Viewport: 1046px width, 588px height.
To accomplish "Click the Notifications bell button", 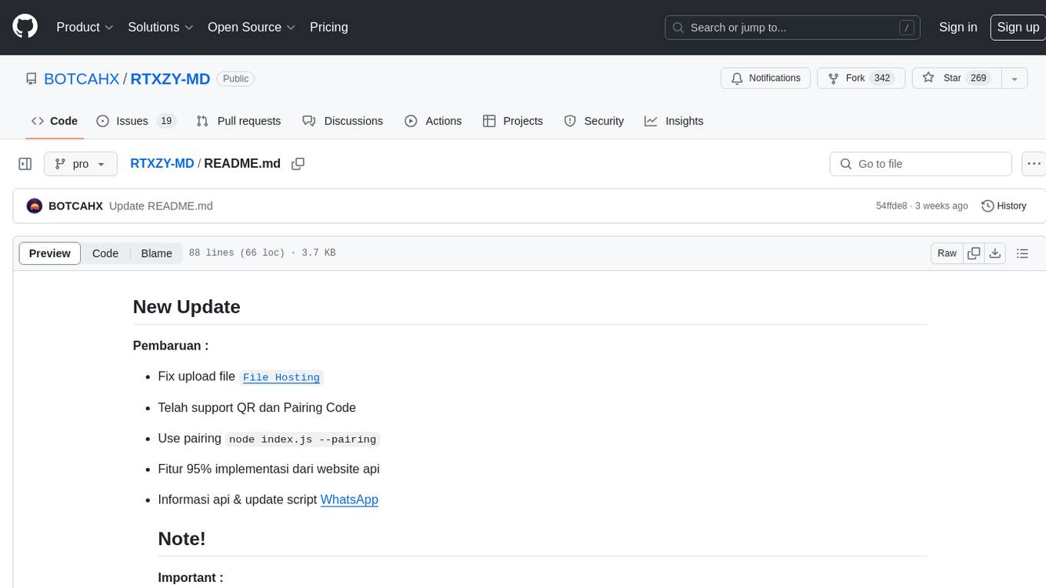I will [765, 79].
